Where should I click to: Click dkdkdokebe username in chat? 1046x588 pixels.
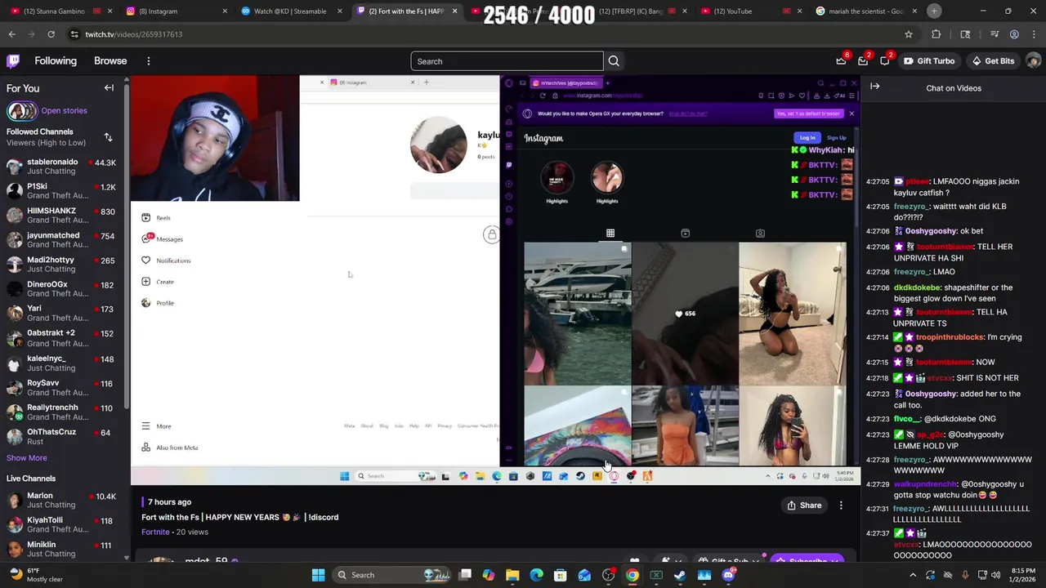click(x=917, y=287)
